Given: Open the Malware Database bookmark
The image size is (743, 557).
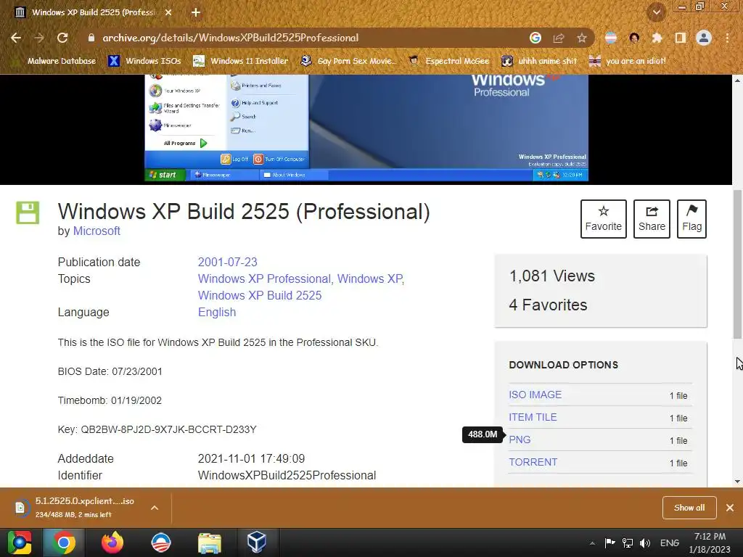Looking at the screenshot, I should 55,61.
